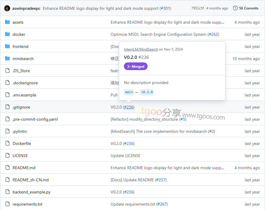Click the Merged status badge
Viewport: 265px width, 210px height.
(135, 67)
